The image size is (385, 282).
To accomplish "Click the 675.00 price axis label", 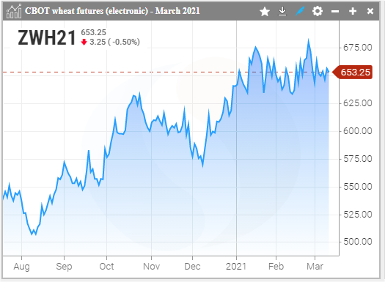I will point(358,48).
